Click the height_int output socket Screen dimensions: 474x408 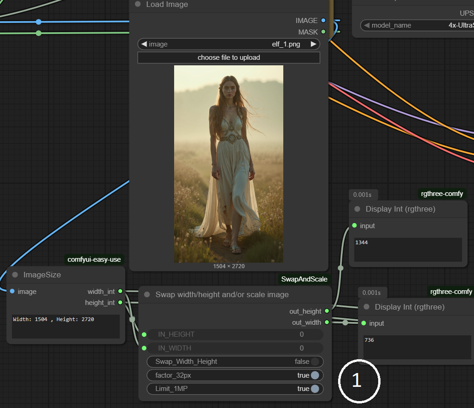point(120,302)
